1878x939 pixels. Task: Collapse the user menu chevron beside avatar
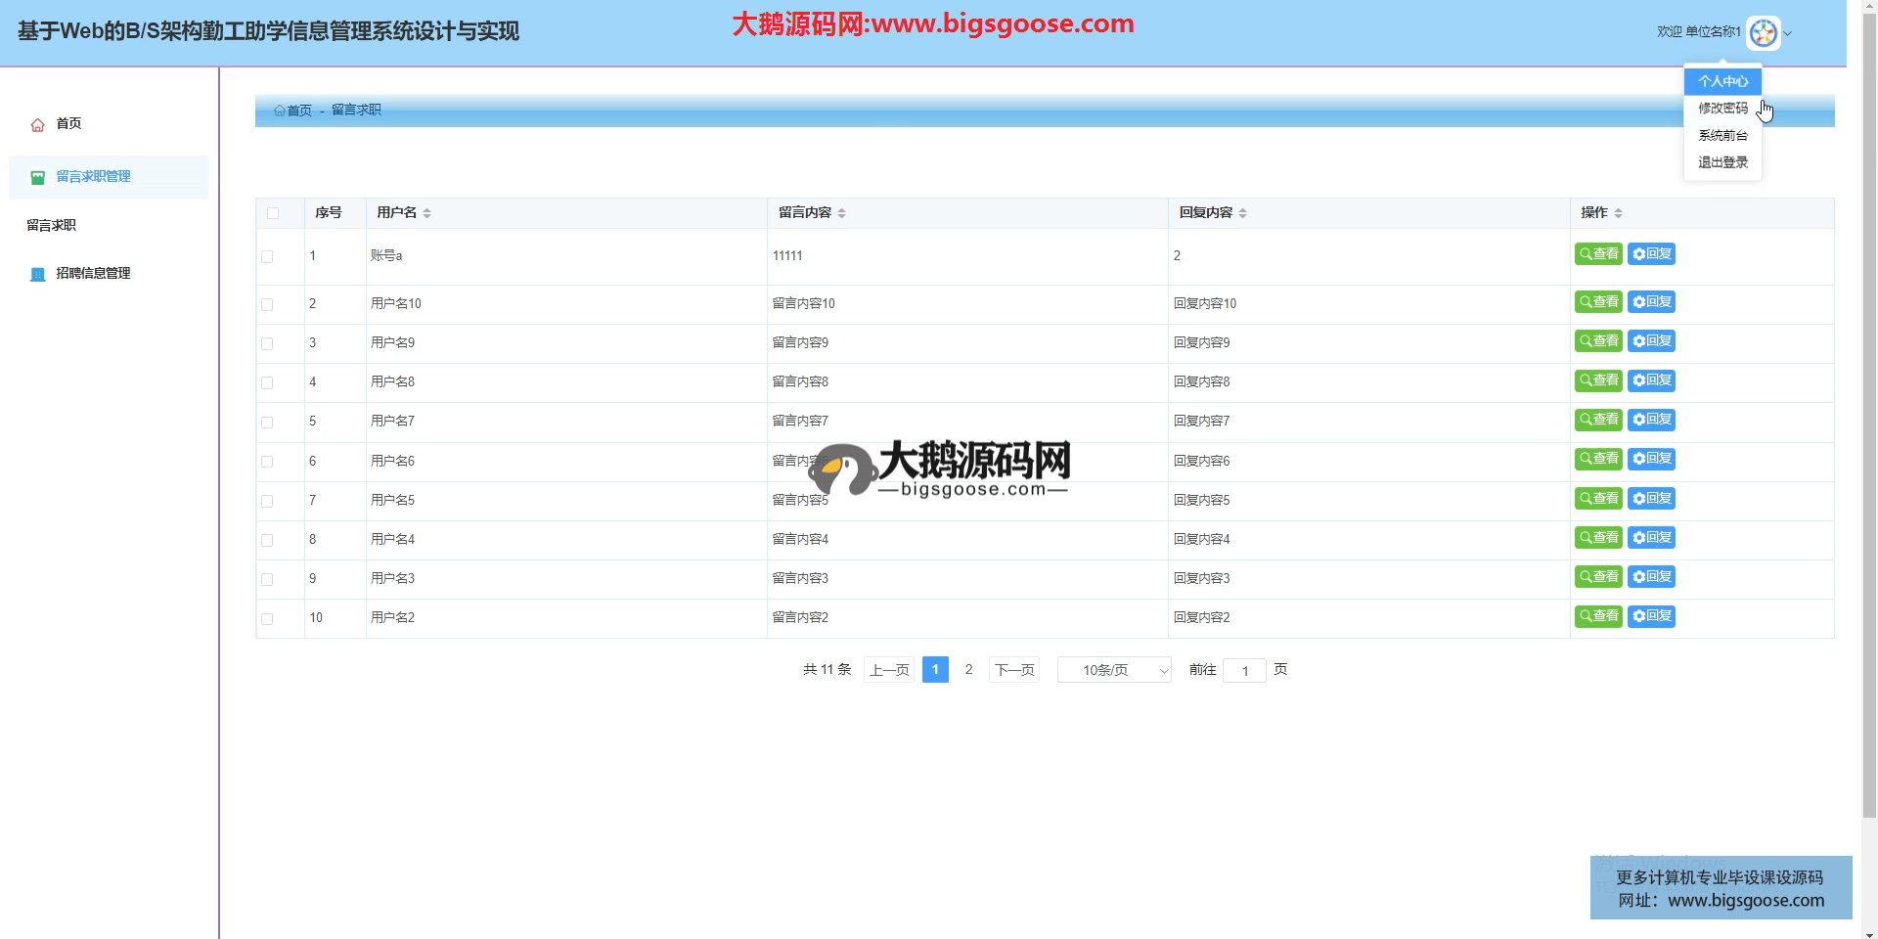(x=1788, y=34)
